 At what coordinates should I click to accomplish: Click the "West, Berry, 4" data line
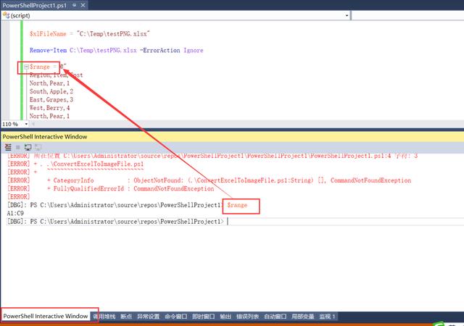(x=50, y=108)
